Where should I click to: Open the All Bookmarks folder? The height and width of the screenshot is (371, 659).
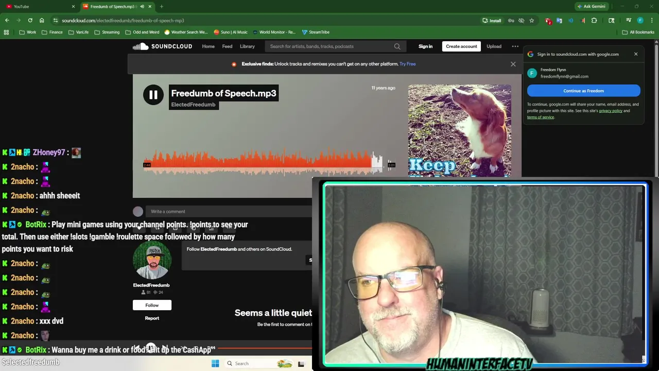(638, 32)
